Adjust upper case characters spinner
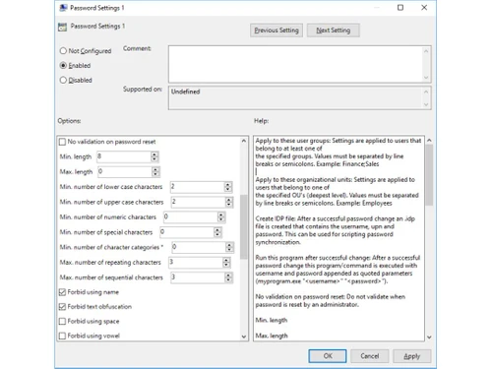 (229, 202)
